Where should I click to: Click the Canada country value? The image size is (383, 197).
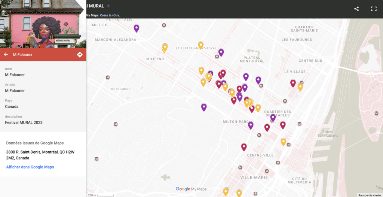click(x=12, y=106)
